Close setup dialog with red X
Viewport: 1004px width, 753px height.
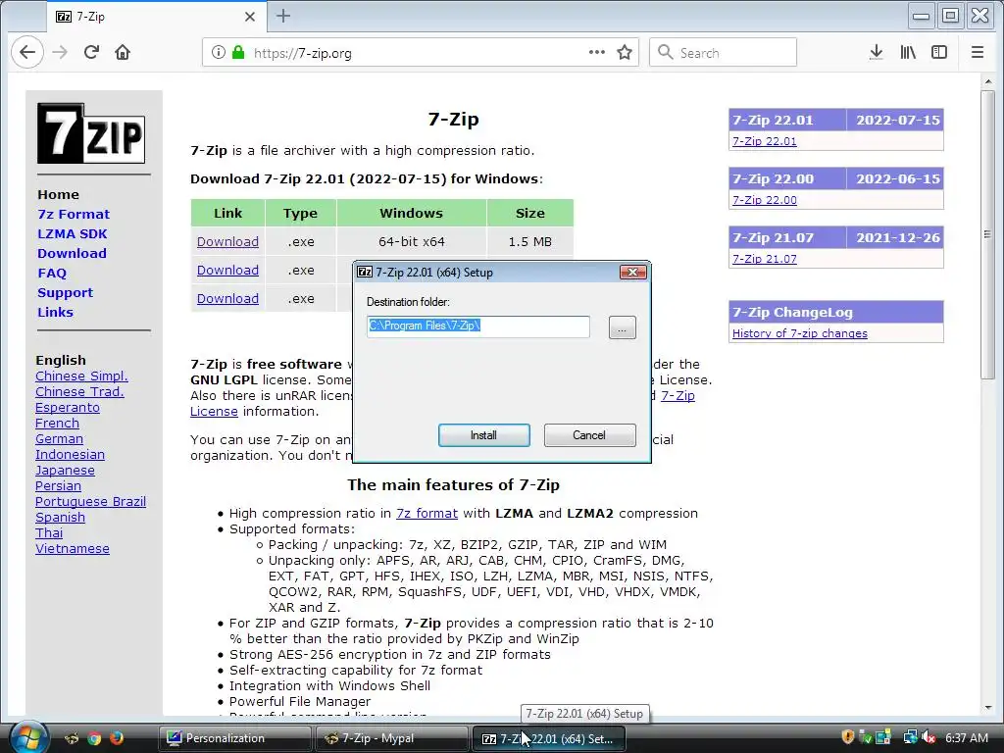632,273
